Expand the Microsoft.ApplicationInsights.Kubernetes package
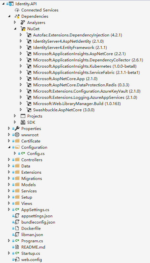 tap(21, 66)
